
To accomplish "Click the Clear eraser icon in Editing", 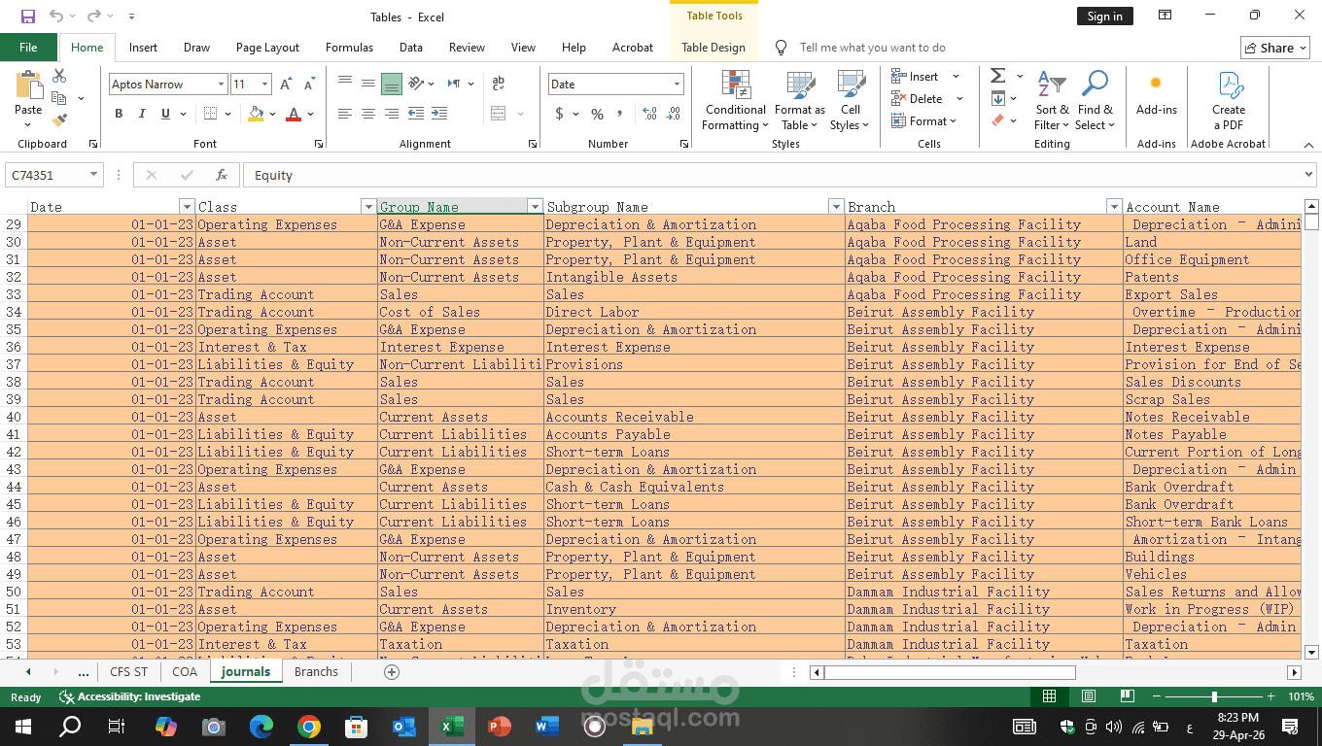I will 998,120.
